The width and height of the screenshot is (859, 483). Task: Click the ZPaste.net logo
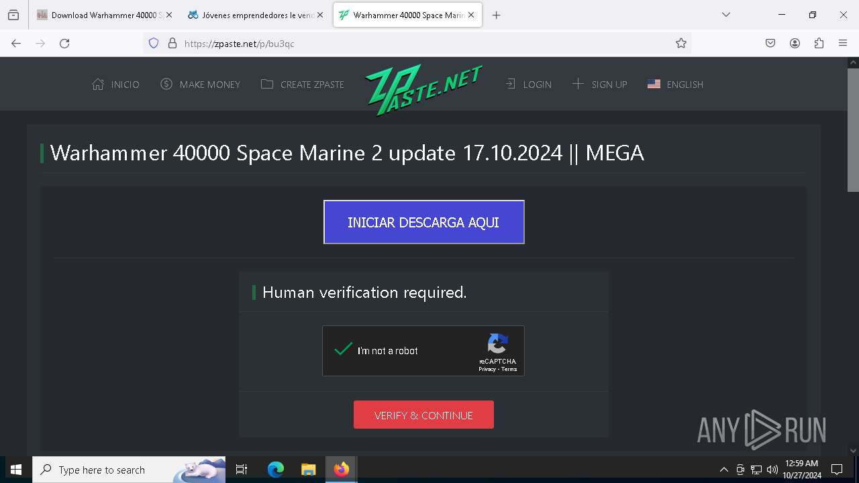tap(423, 89)
